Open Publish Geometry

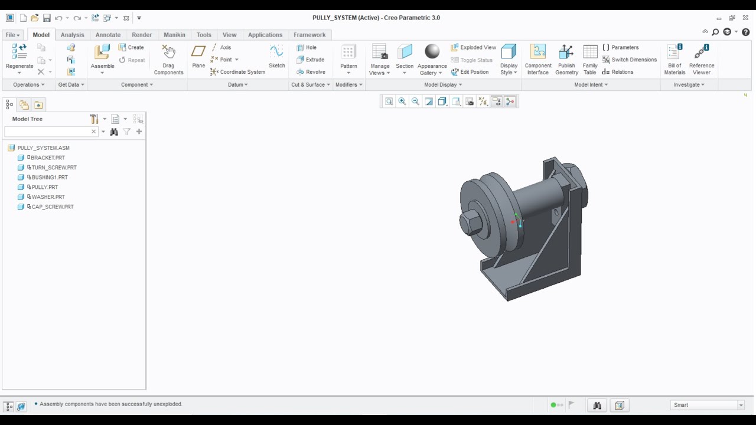566,60
